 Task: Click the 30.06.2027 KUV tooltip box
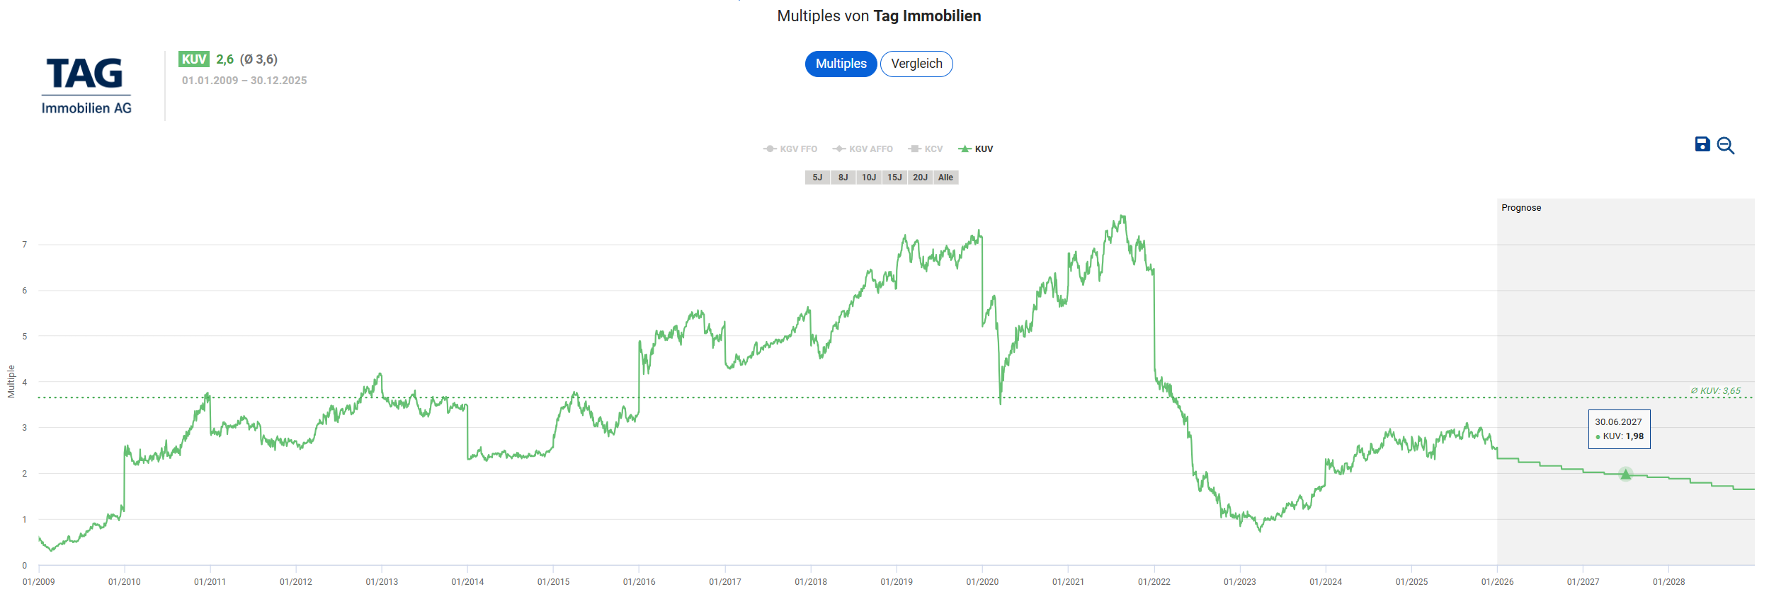[x=1619, y=429]
